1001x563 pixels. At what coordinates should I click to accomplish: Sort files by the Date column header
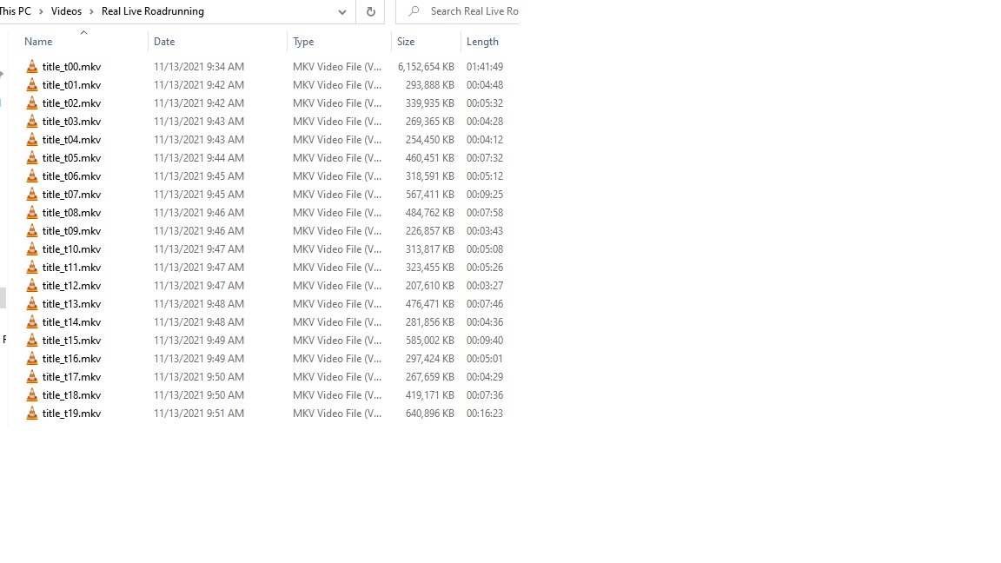[164, 42]
